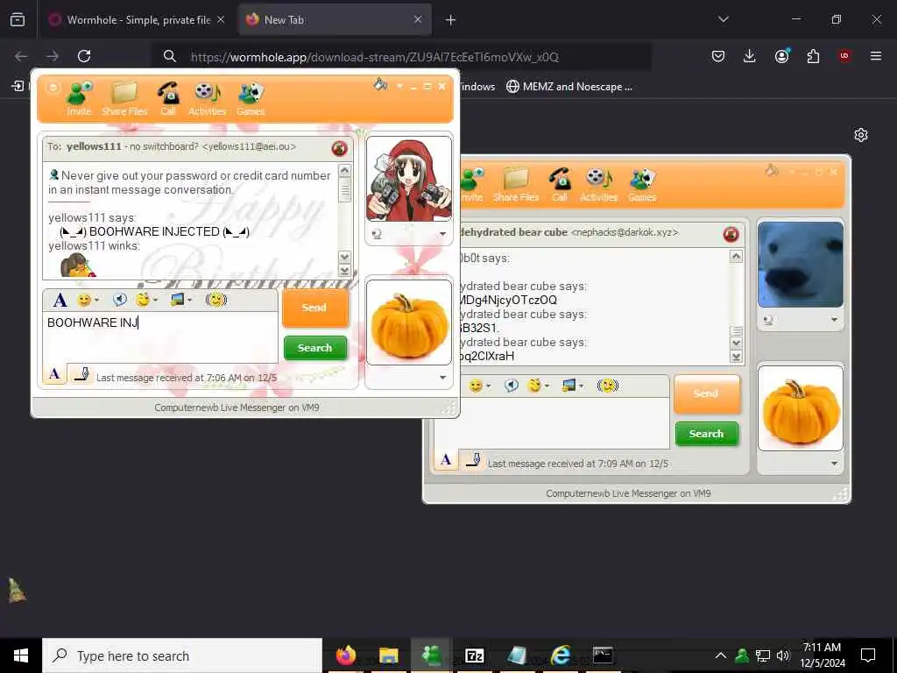Send voice clip in yellows111 window
This screenshot has width=897, height=673.
(119, 300)
